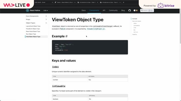Image resolution: width=181 pixels, height=101 pixels.
Task: Click the 'isViewable' section heading
Action: tap(59, 86)
